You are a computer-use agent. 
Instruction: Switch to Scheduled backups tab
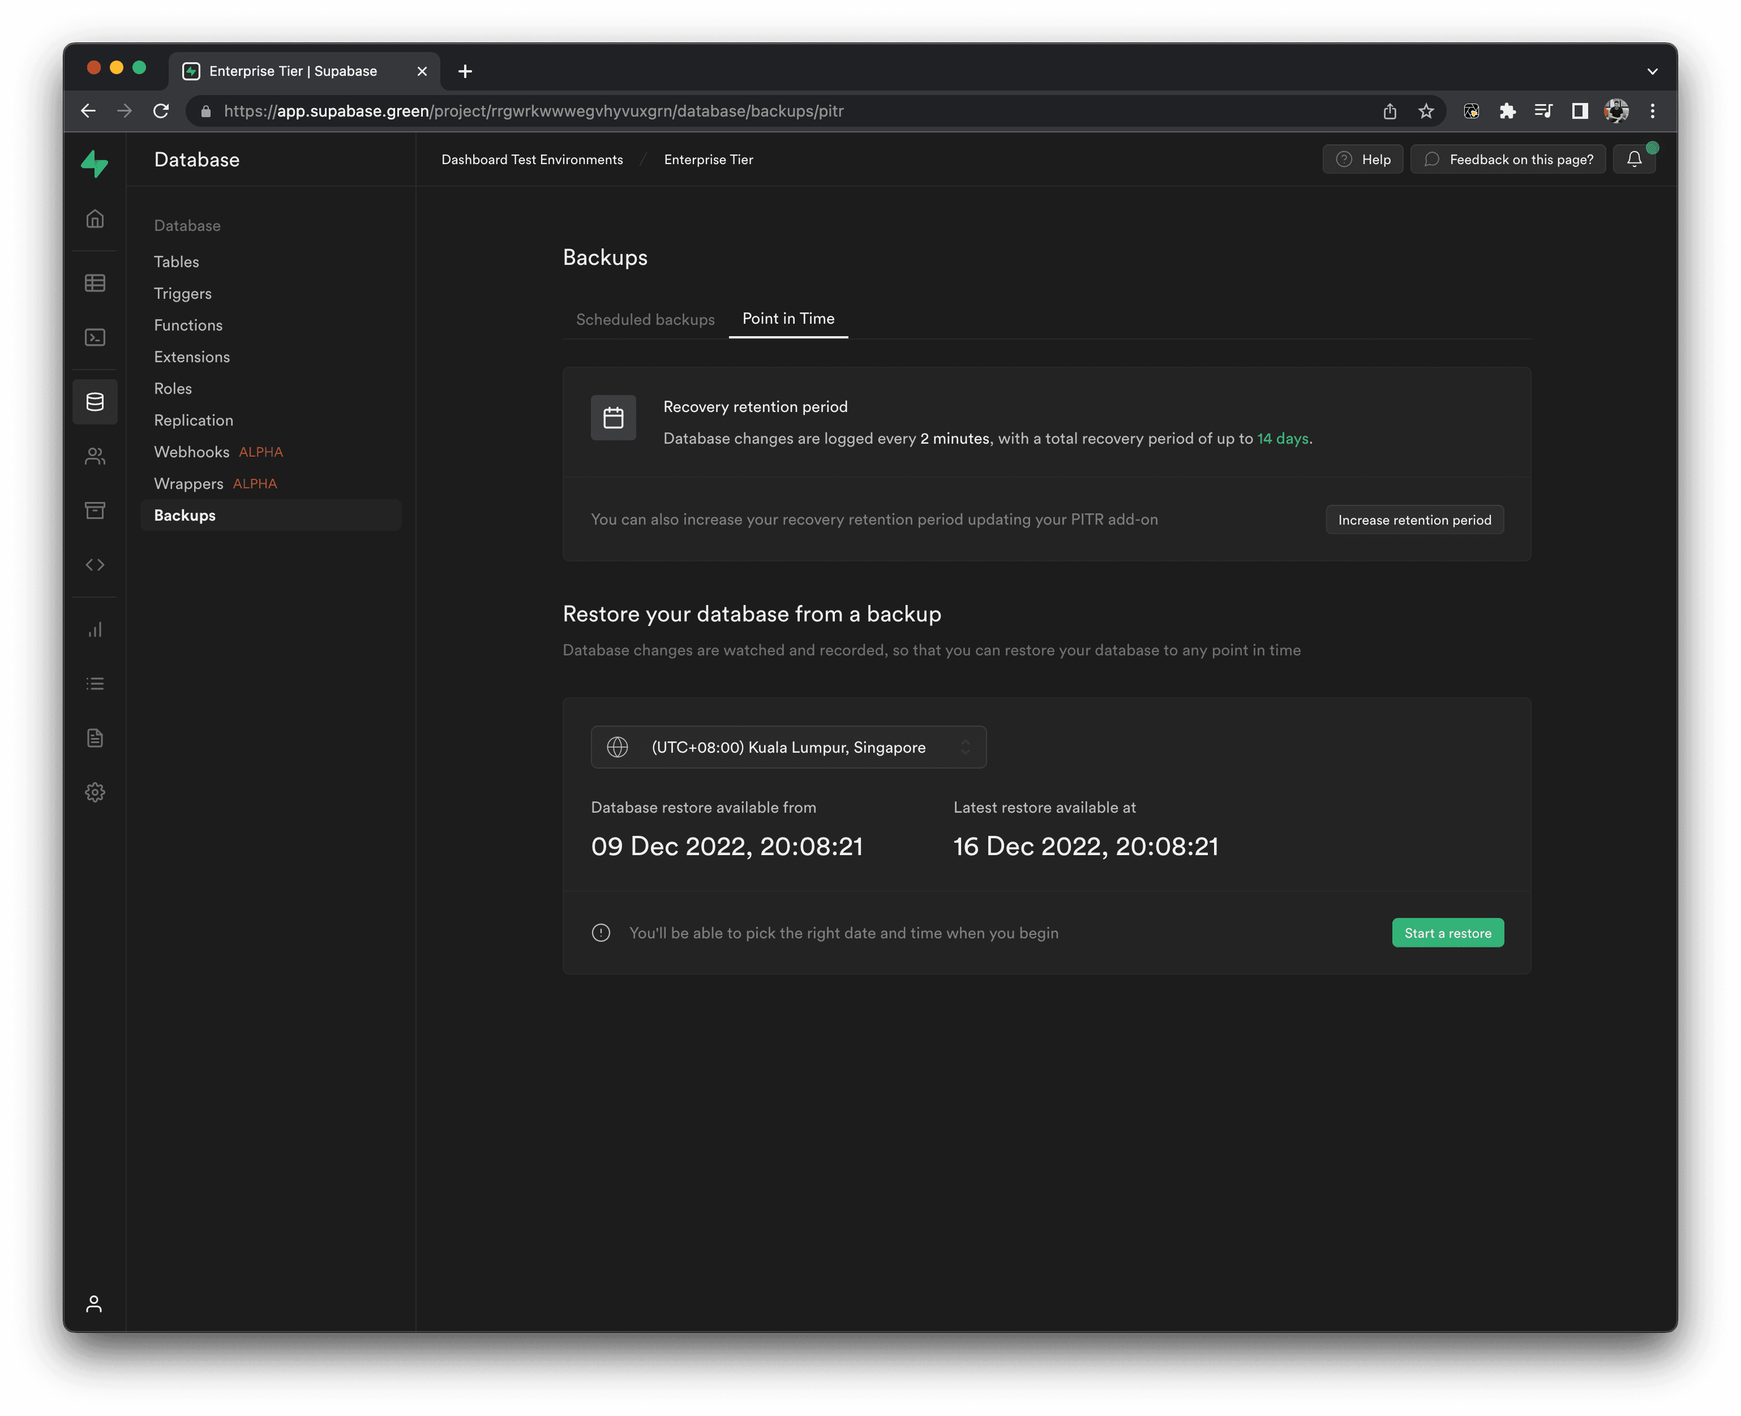pos(645,319)
